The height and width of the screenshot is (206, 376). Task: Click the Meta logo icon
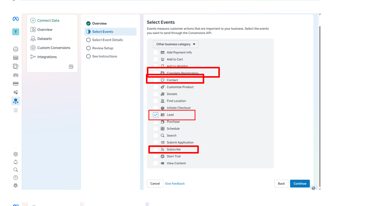click(x=16, y=19)
